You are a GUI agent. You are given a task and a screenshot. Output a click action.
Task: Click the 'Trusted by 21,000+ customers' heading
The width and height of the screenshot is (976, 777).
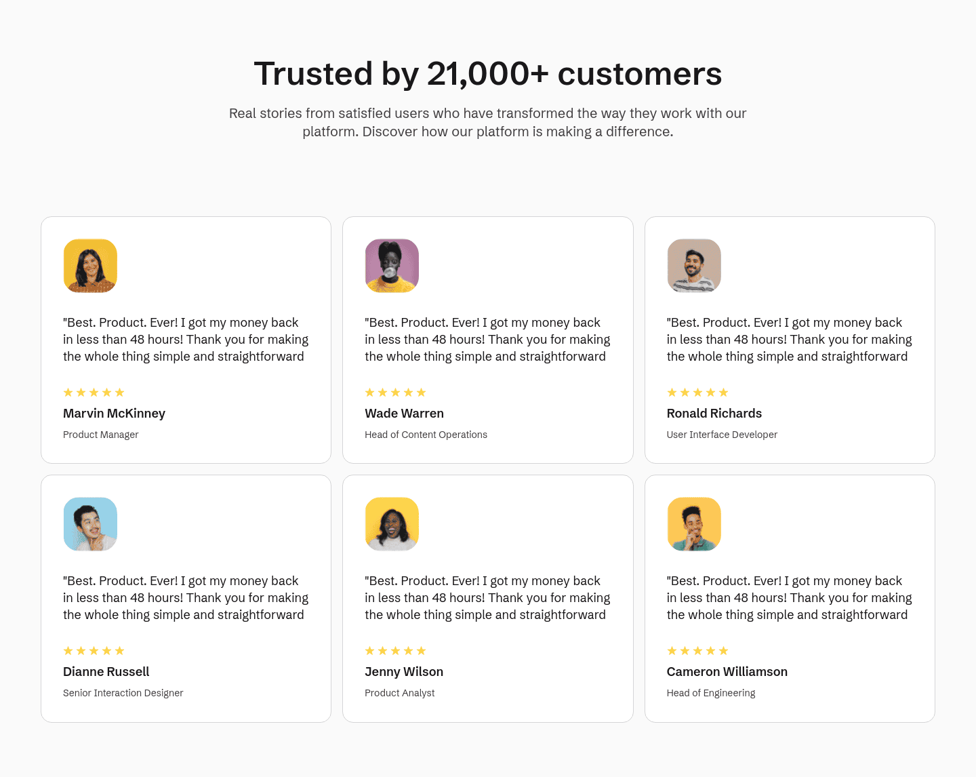click(x=488, y=74)
